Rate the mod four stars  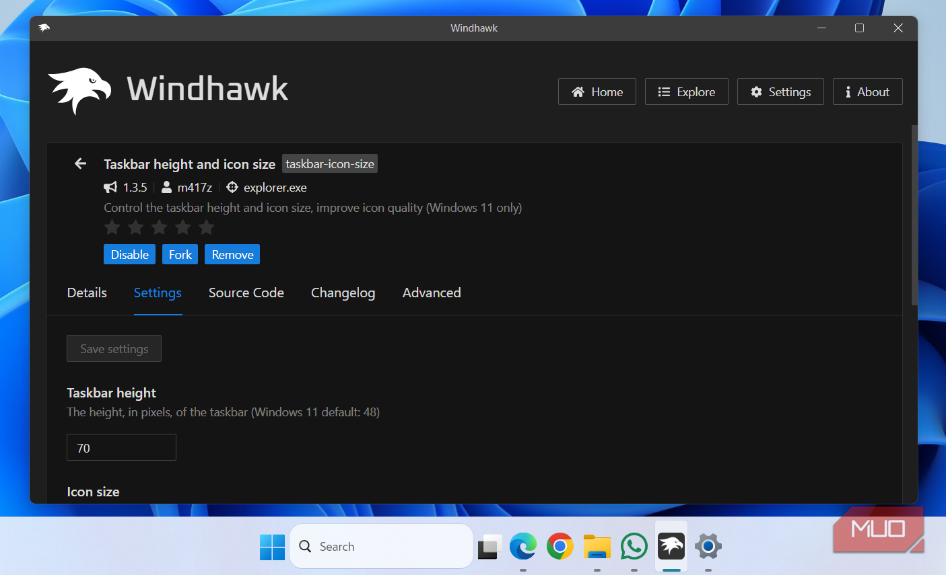[182, 227]
